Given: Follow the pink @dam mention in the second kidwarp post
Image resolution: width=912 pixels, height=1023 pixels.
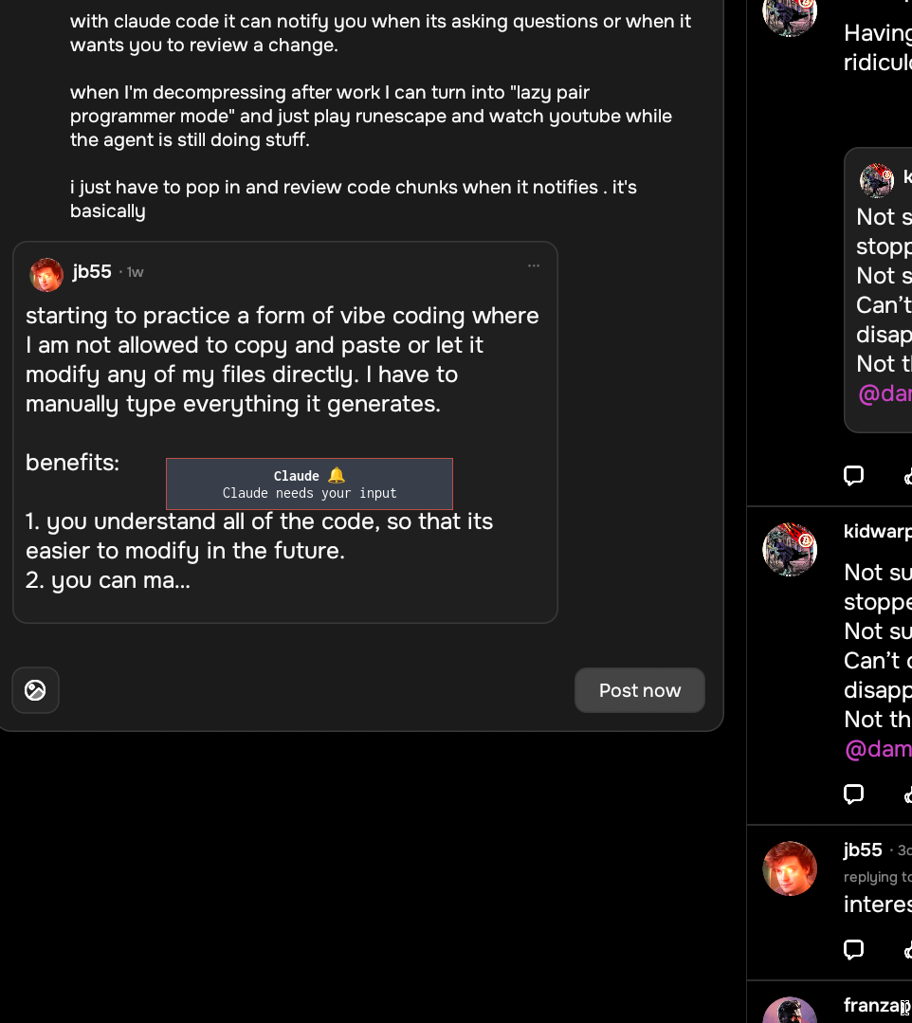Looking at the screenshot, I should pos(877,749).
